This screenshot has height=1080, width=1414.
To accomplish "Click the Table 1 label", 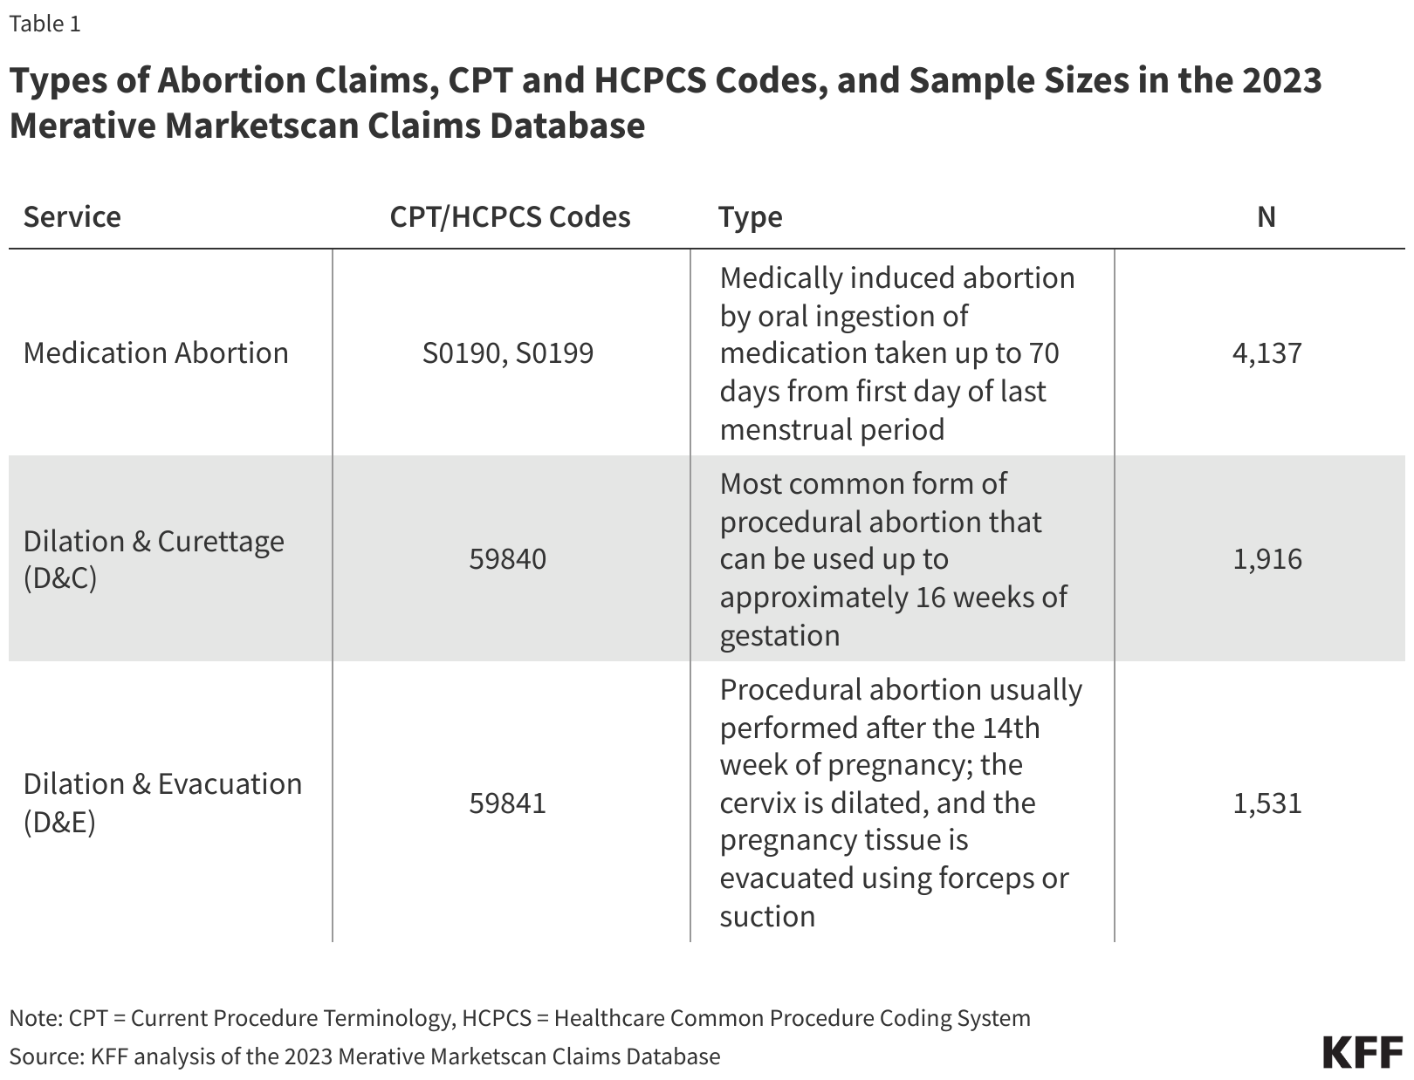I will click(45, 24).
